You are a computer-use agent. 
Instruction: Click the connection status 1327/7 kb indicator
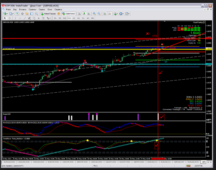click(x=198, y=166)
